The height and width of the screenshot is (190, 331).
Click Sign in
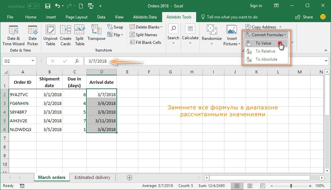(256, 6)
